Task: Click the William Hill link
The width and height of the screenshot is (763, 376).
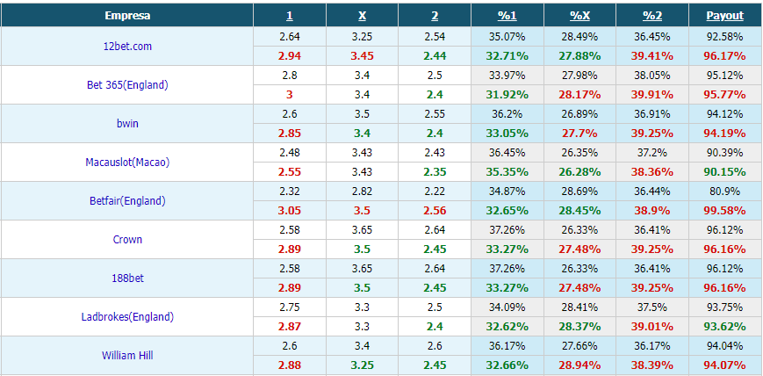Action: (x=127, y=356)
